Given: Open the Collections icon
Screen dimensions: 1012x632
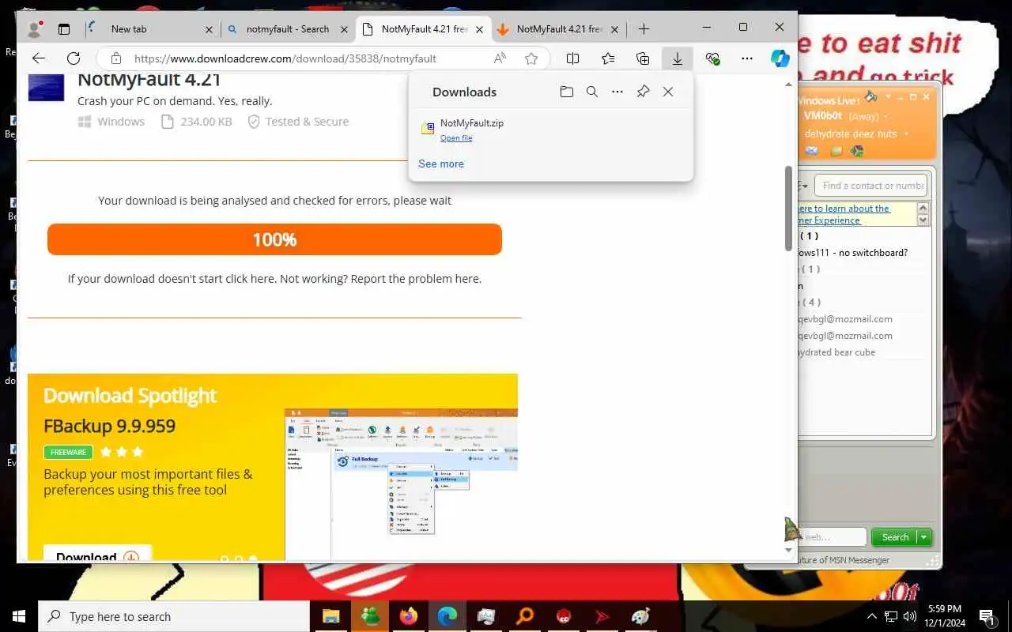Looking at the screenshot, I should pos(643,58).
